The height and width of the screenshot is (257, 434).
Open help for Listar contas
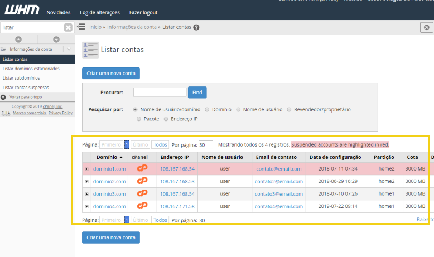coord(196,27)
